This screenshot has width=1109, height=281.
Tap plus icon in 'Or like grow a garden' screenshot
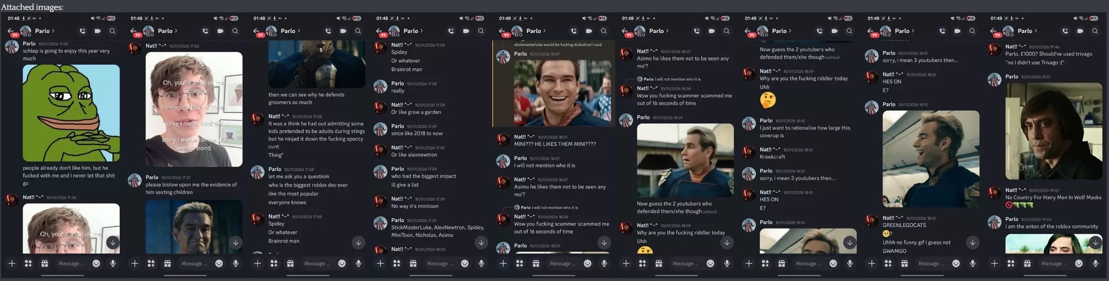[x=380, y=263]
